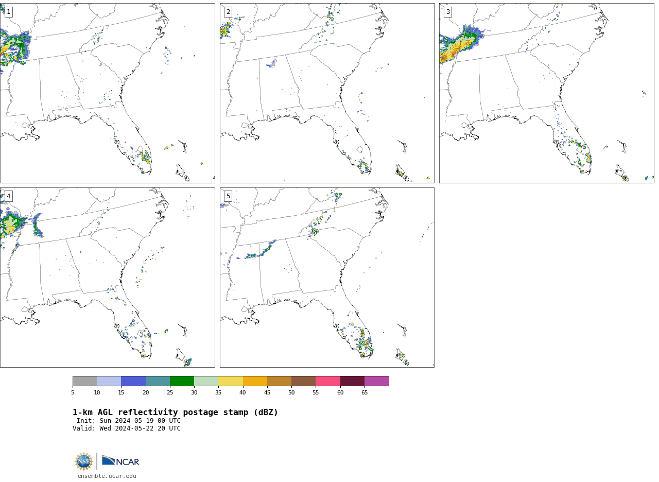The height and width of the screenshot is (482, 659).
Task: Open ensemble member 1 map panel
Action: click(x=107, y=93)
